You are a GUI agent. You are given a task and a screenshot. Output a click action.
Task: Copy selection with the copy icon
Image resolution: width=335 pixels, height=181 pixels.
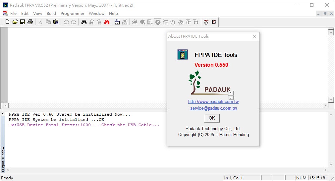pos(48,22)
